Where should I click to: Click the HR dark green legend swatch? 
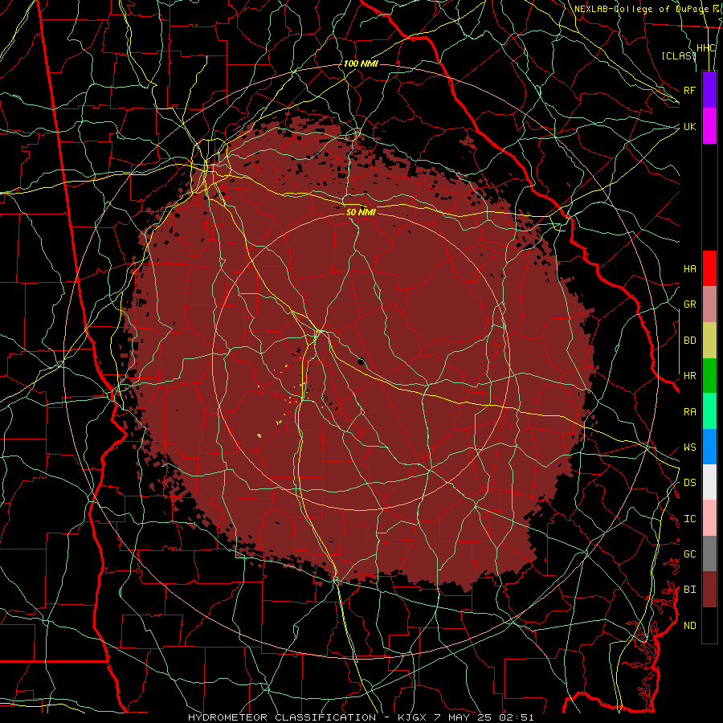[709, 376]
